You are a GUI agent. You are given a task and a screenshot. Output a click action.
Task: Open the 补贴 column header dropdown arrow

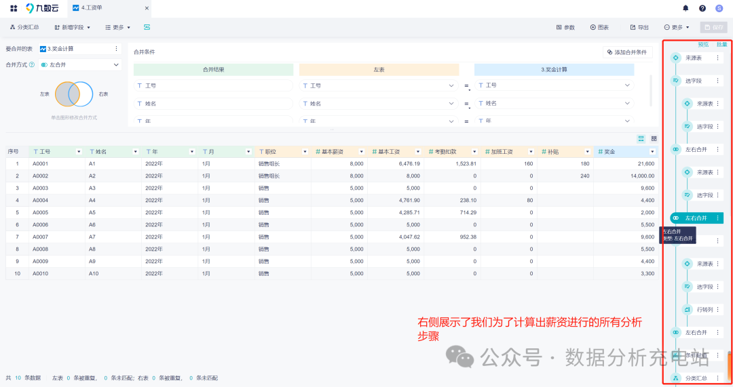(588, 152)
